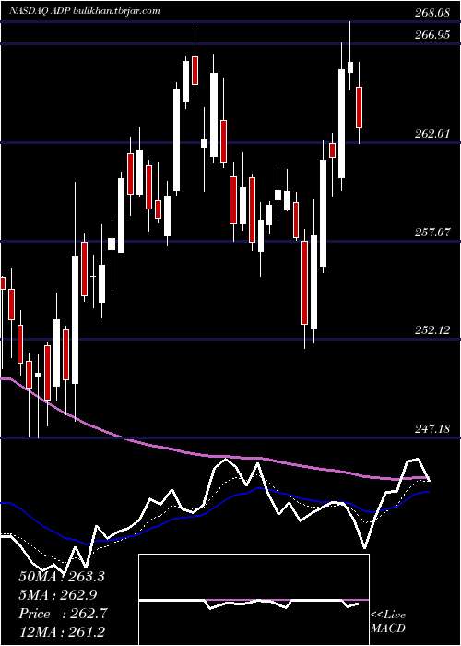Click the last red candlestick at far right
This screenshot has width=461, height=646.
tap(360, 107)
